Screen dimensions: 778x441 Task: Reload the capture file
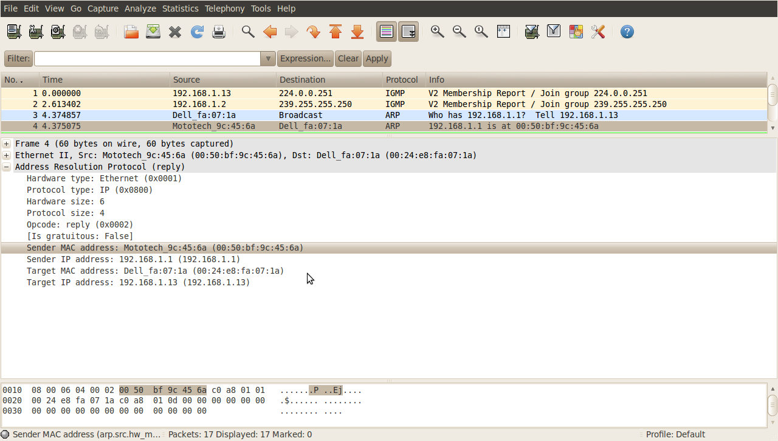pos(197,31)
